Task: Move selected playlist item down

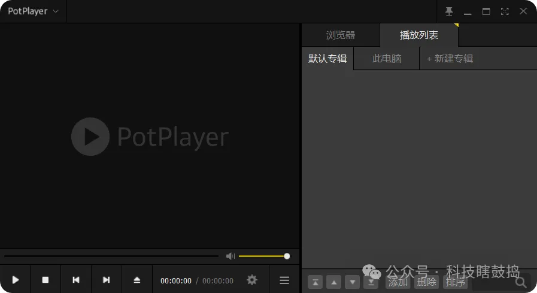Action: pyautogui.click(x=352, y=282)
